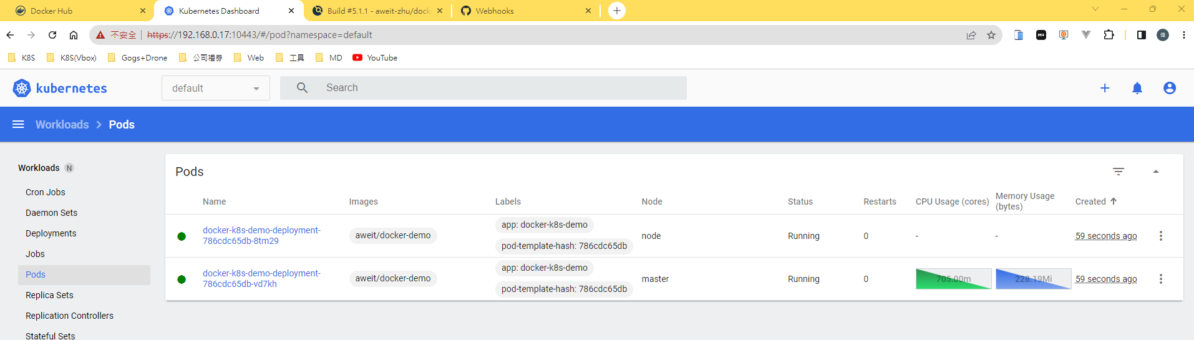Screen dimensions: 1194x340
Task: Open the K8S bookmark folder
Action: 22,57
